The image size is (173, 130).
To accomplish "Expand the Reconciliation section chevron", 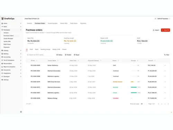I will pos(21,63).
